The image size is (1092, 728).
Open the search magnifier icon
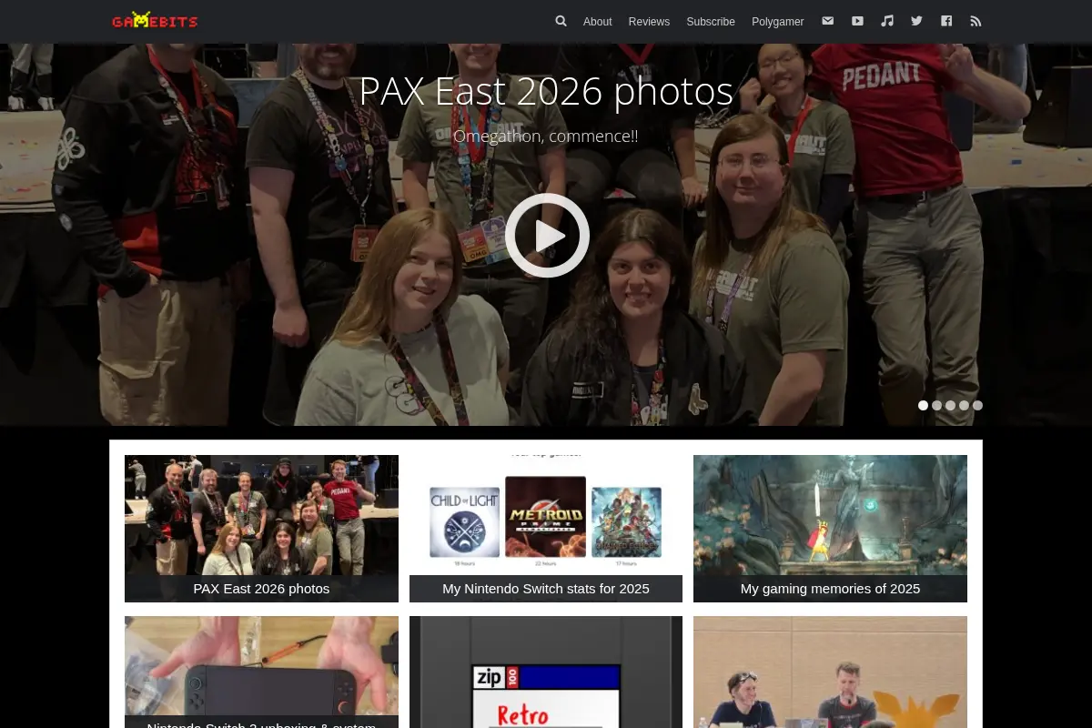point(561,21)
